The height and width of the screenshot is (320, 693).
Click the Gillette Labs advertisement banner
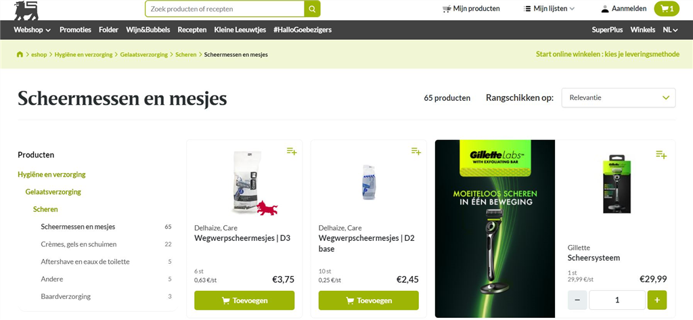[x=495, y=229]
